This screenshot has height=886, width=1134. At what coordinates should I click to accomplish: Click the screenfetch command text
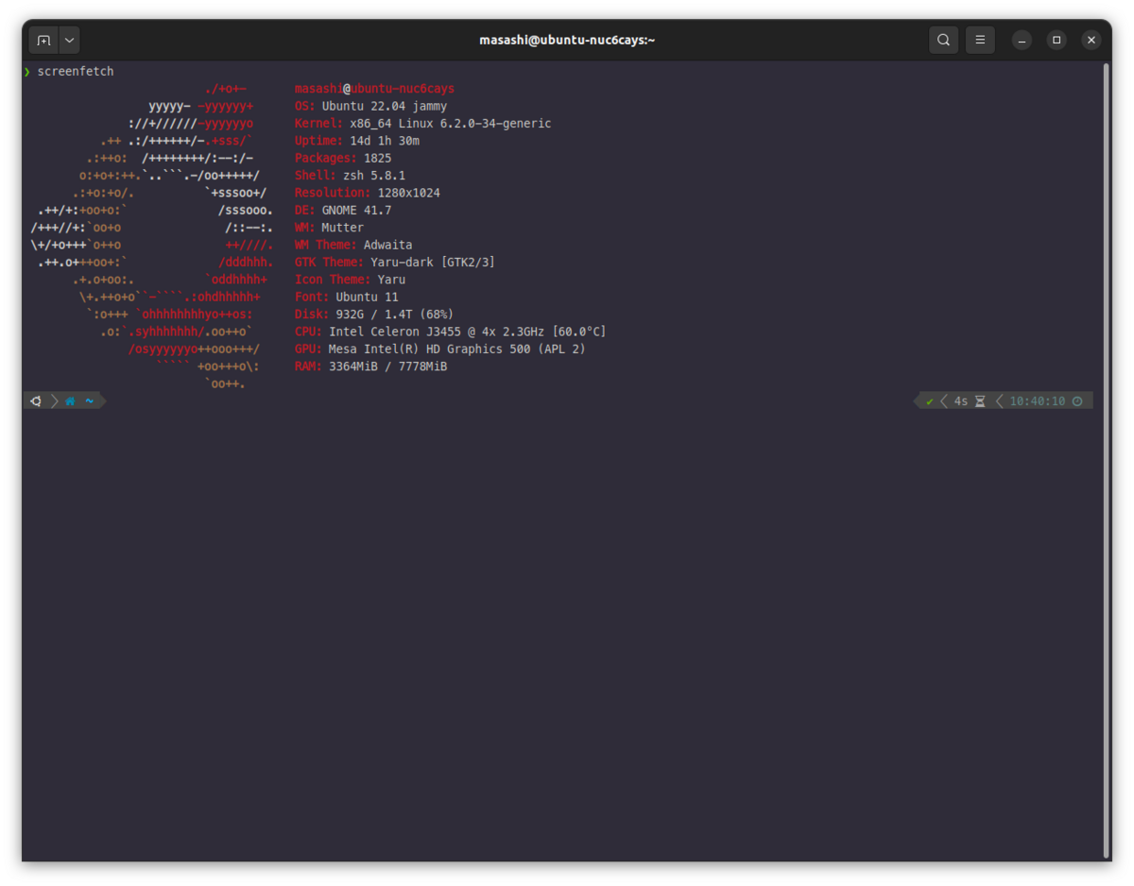coord(76,72)
